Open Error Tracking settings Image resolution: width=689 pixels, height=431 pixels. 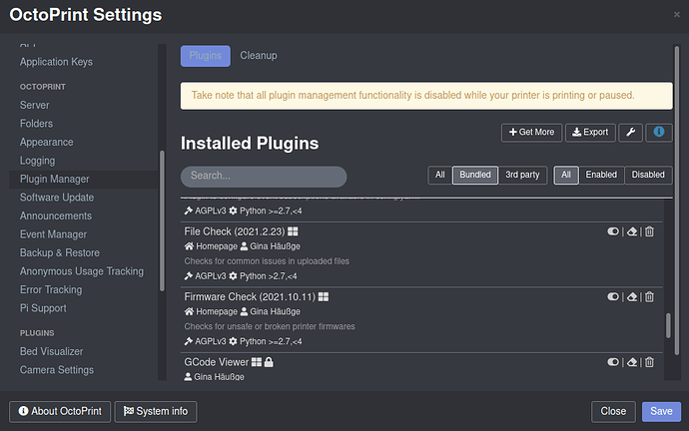(51, 289)
